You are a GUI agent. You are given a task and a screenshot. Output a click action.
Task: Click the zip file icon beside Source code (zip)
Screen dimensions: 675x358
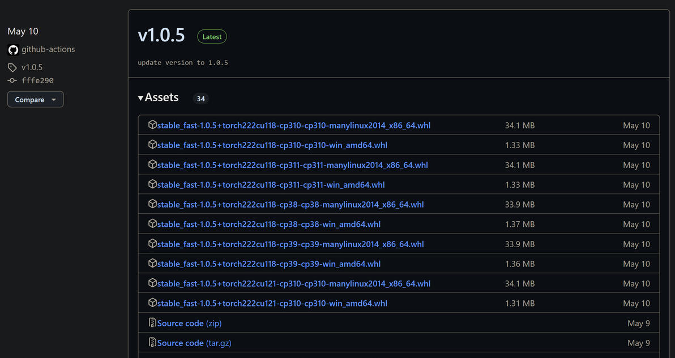152,323
